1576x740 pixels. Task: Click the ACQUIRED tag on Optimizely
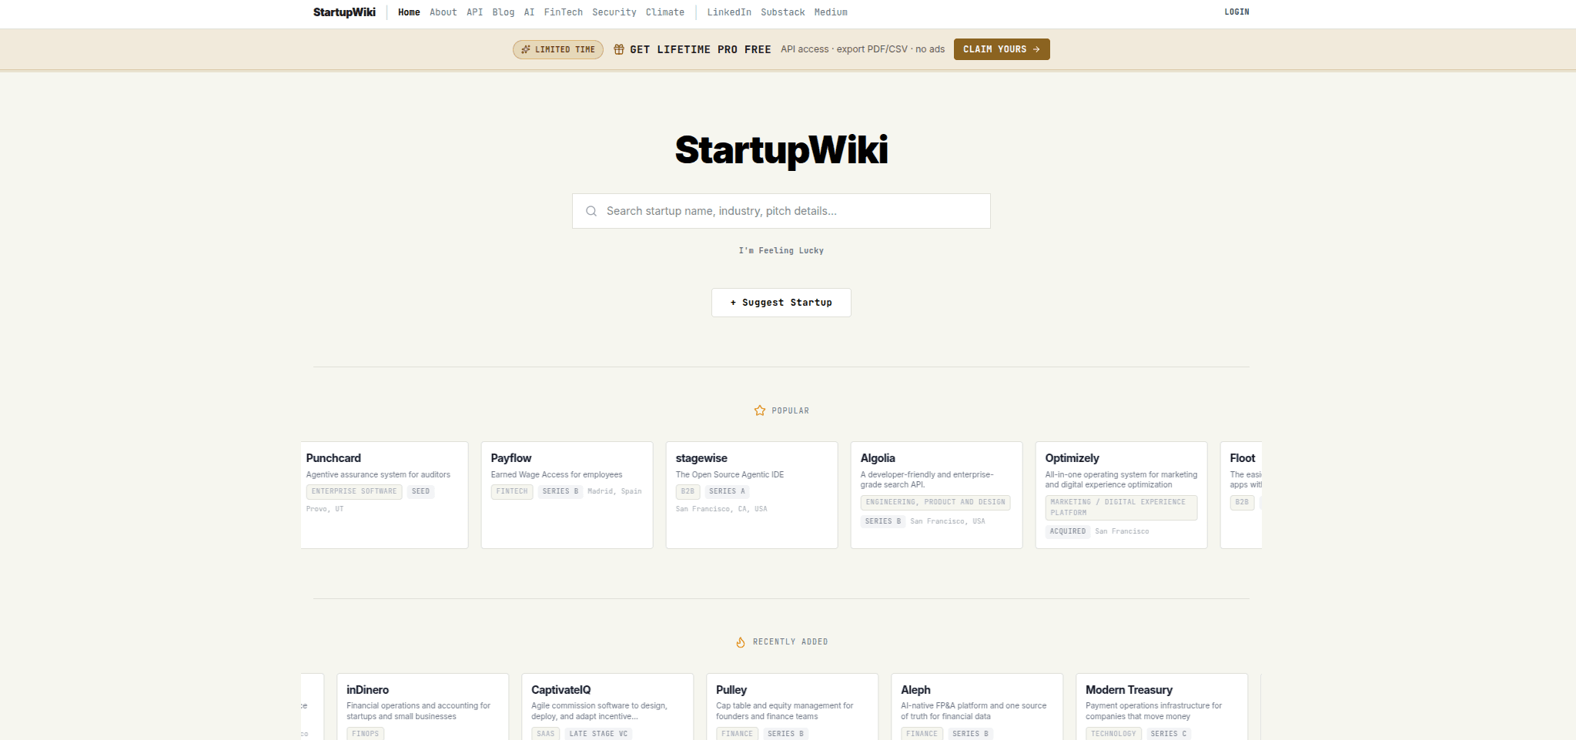[1068, 531]
